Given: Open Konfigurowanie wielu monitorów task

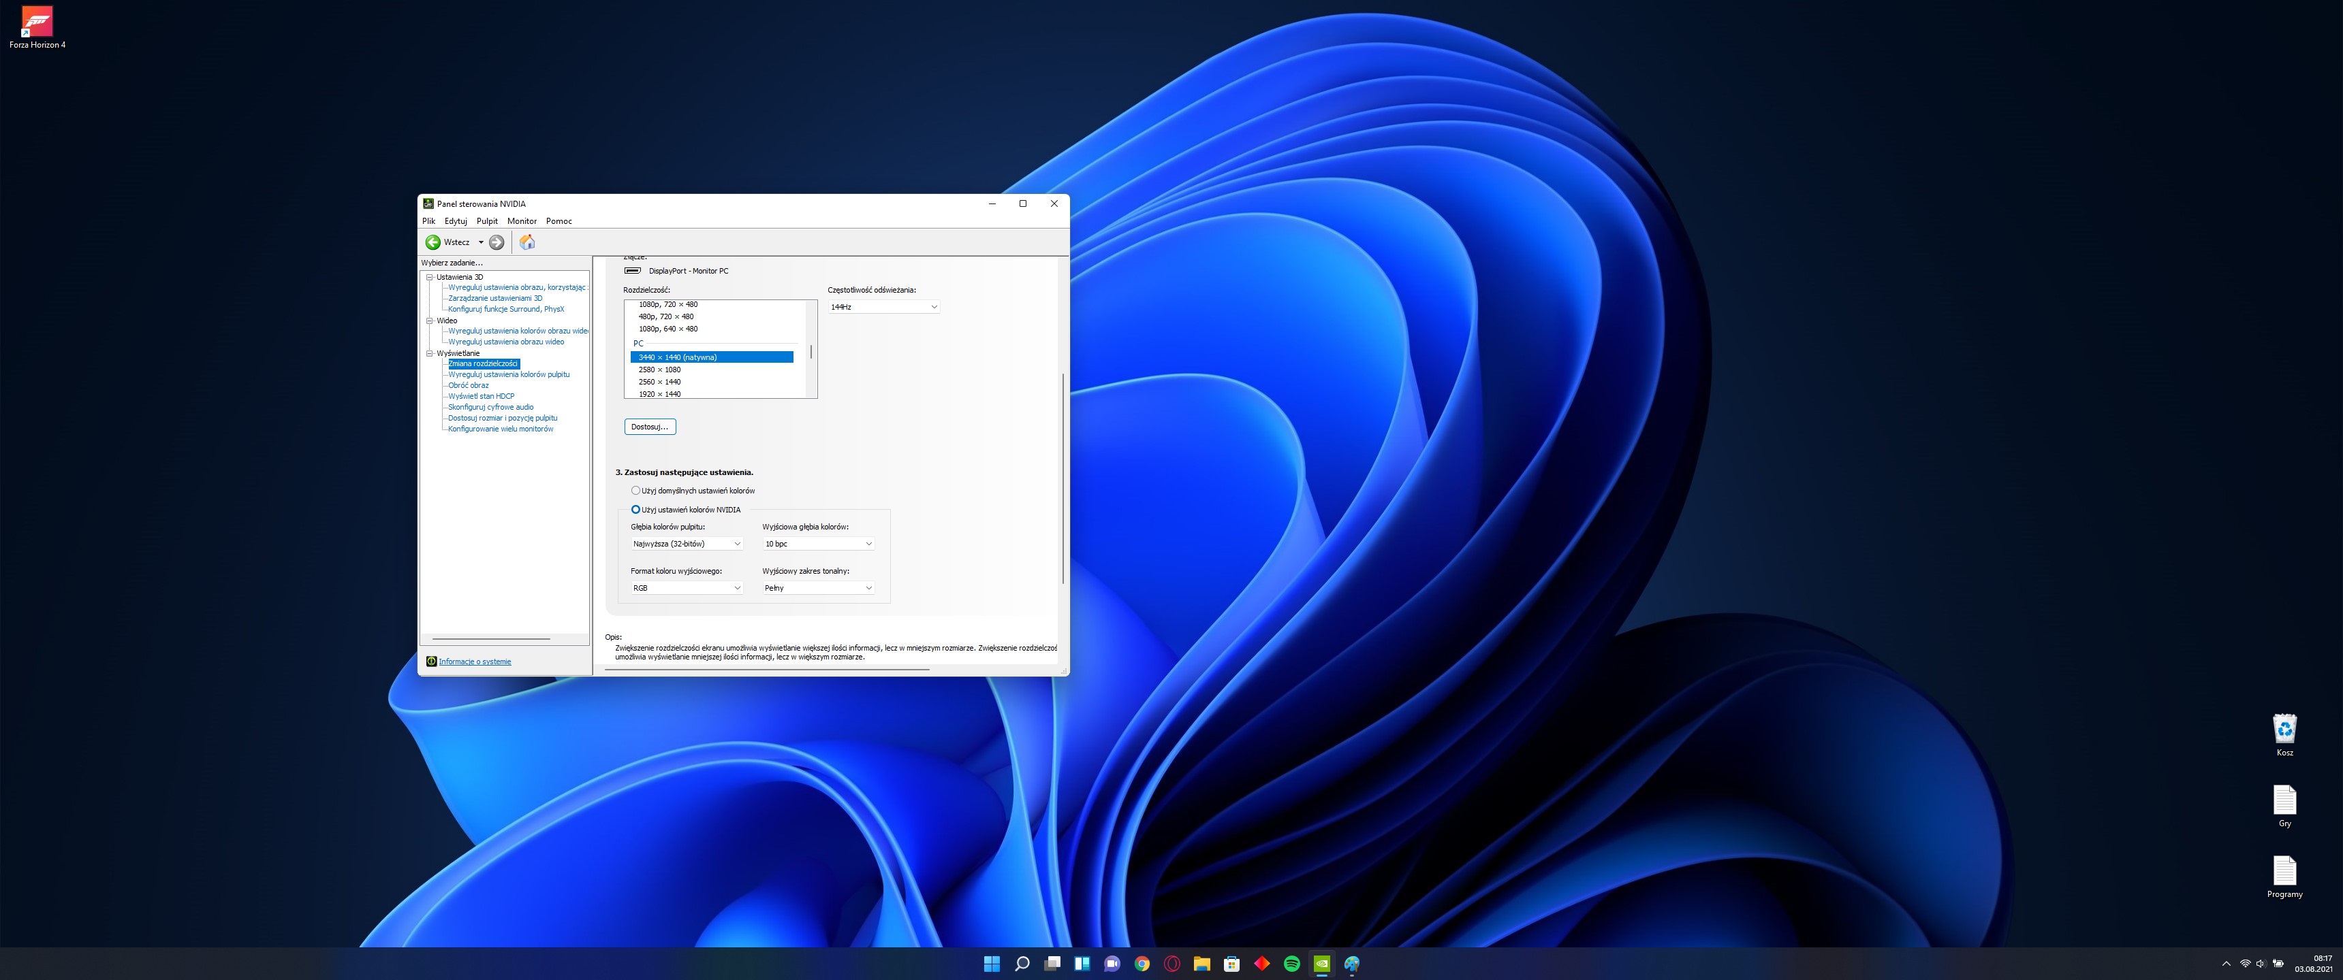Looking at the screenshot, I should click(x=500, y=429).
